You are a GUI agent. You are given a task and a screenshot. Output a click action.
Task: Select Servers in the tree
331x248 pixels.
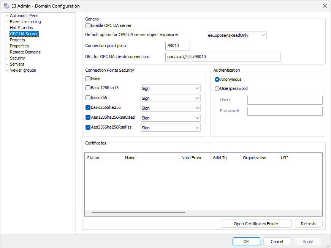coord(17,64)
